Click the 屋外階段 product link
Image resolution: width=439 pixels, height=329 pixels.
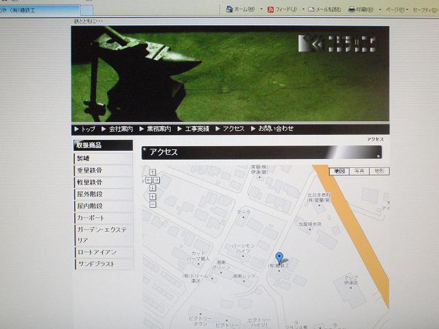pos(104,194)
